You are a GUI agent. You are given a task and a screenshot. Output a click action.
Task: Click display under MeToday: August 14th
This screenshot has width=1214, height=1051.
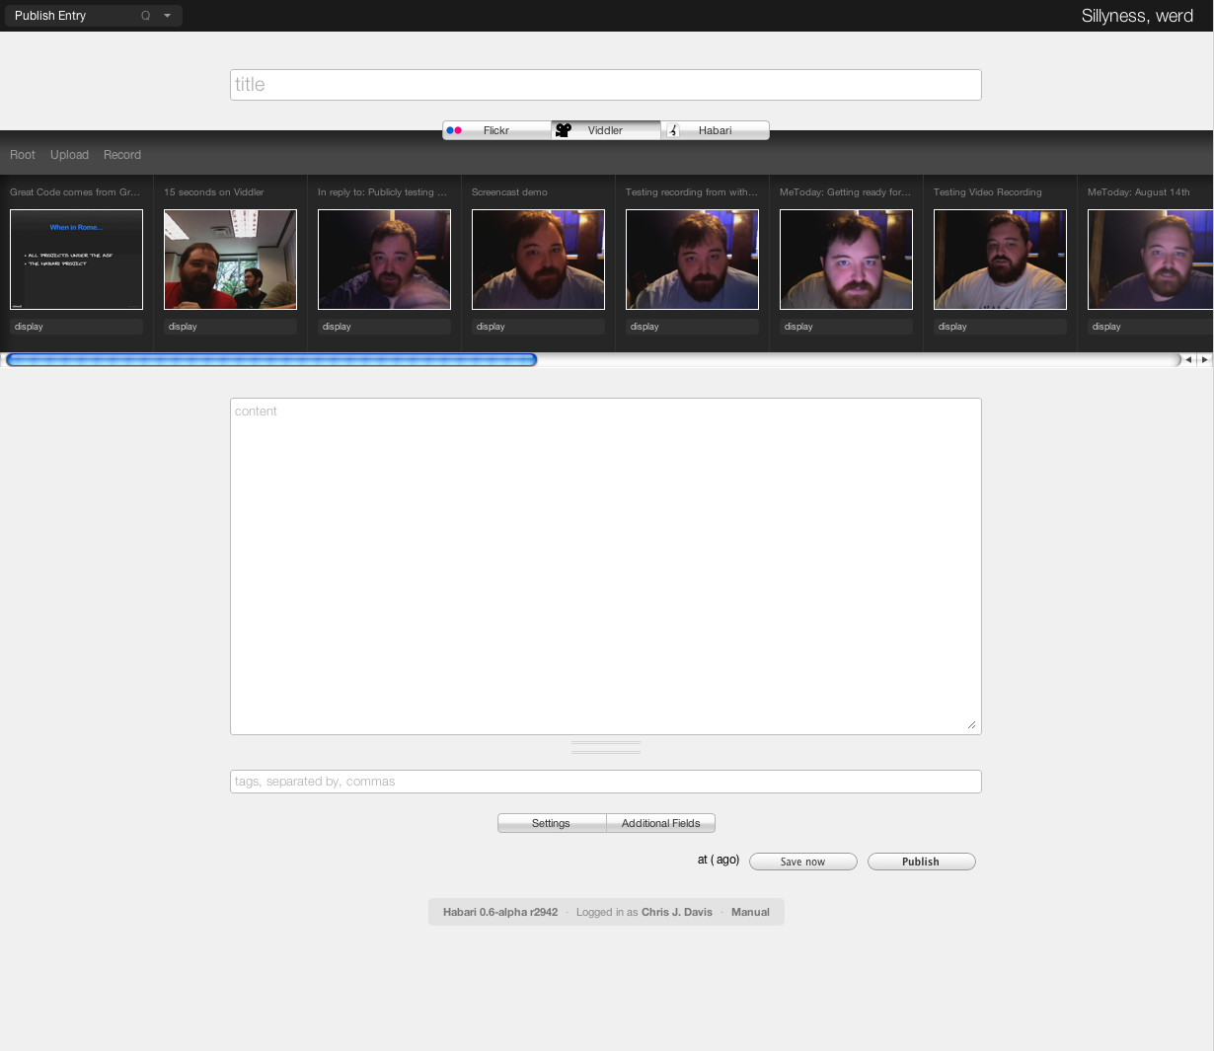tap(1151, 327)
